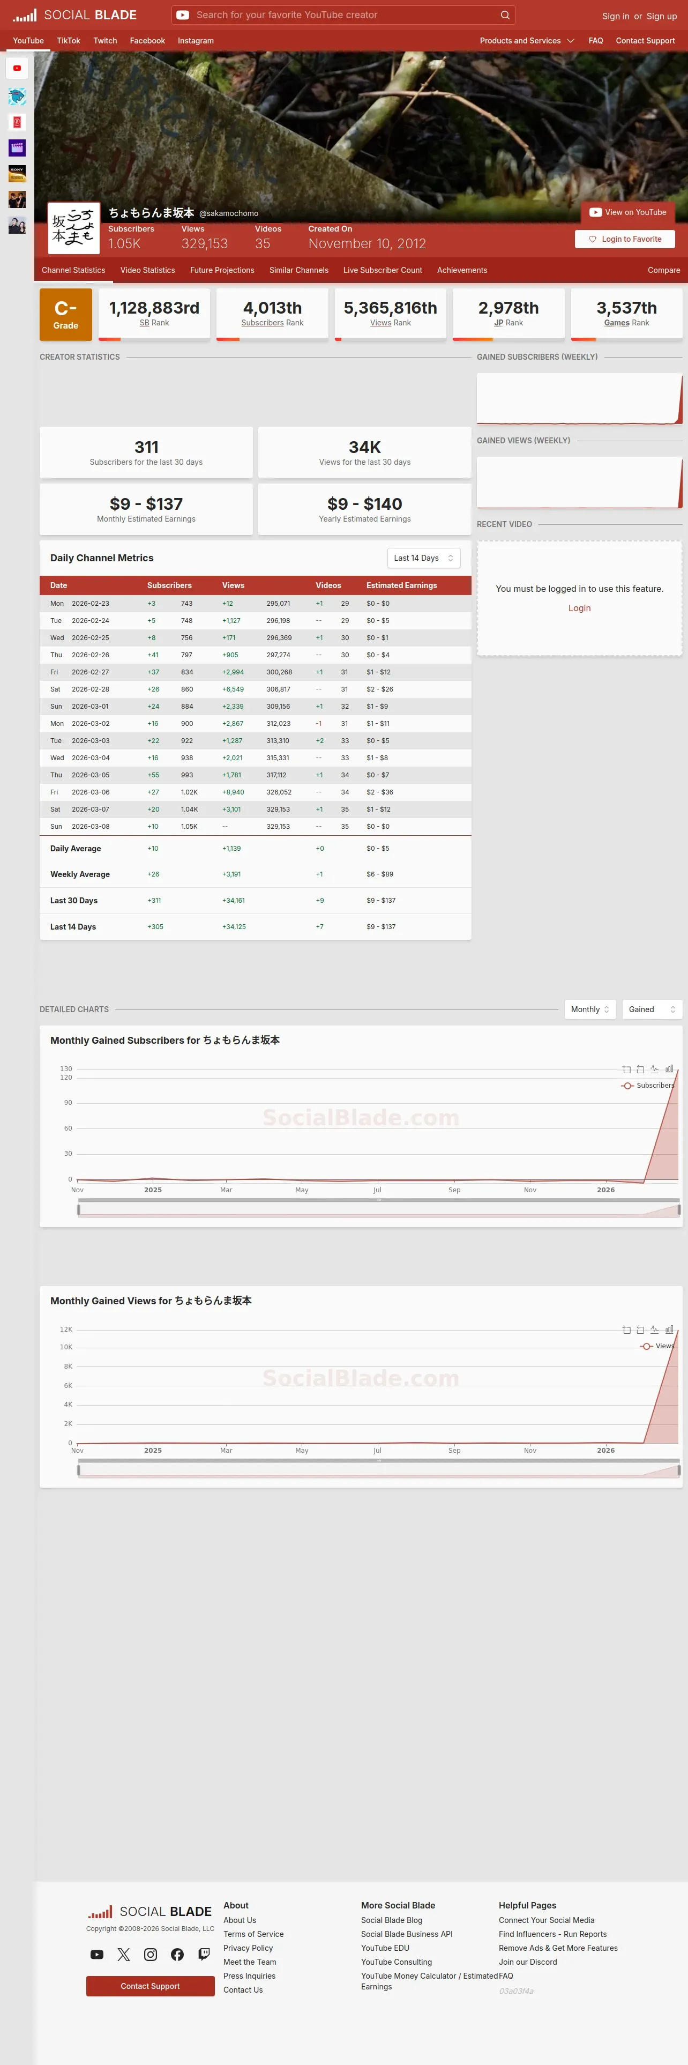
Task: Click the Compare link
Action: point(664,270)
